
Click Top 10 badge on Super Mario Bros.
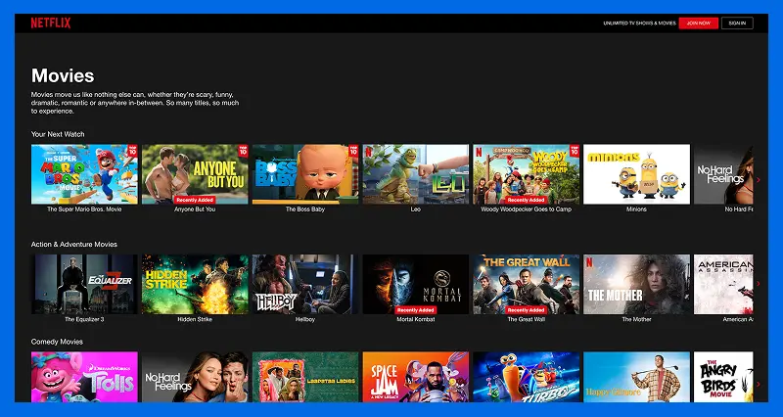(x=132, y=151)
